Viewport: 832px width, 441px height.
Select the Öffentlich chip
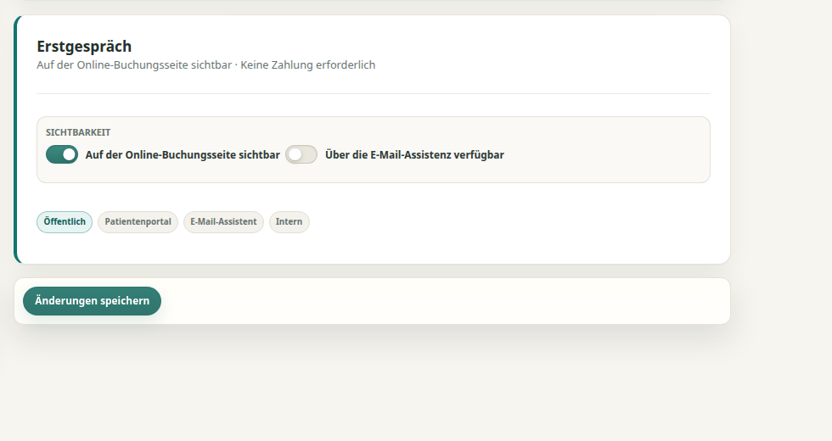click(x=65, y=222)
